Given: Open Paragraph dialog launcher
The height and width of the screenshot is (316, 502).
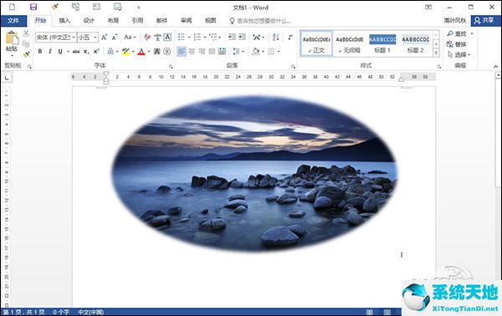Looking at the screenshot, I should pos(293,67).
